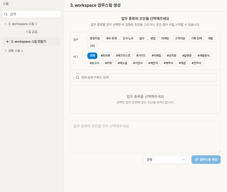Select the 3. workspace 스킬 tree item
This screenshot has height=192, width=227.
click(32, 24)
